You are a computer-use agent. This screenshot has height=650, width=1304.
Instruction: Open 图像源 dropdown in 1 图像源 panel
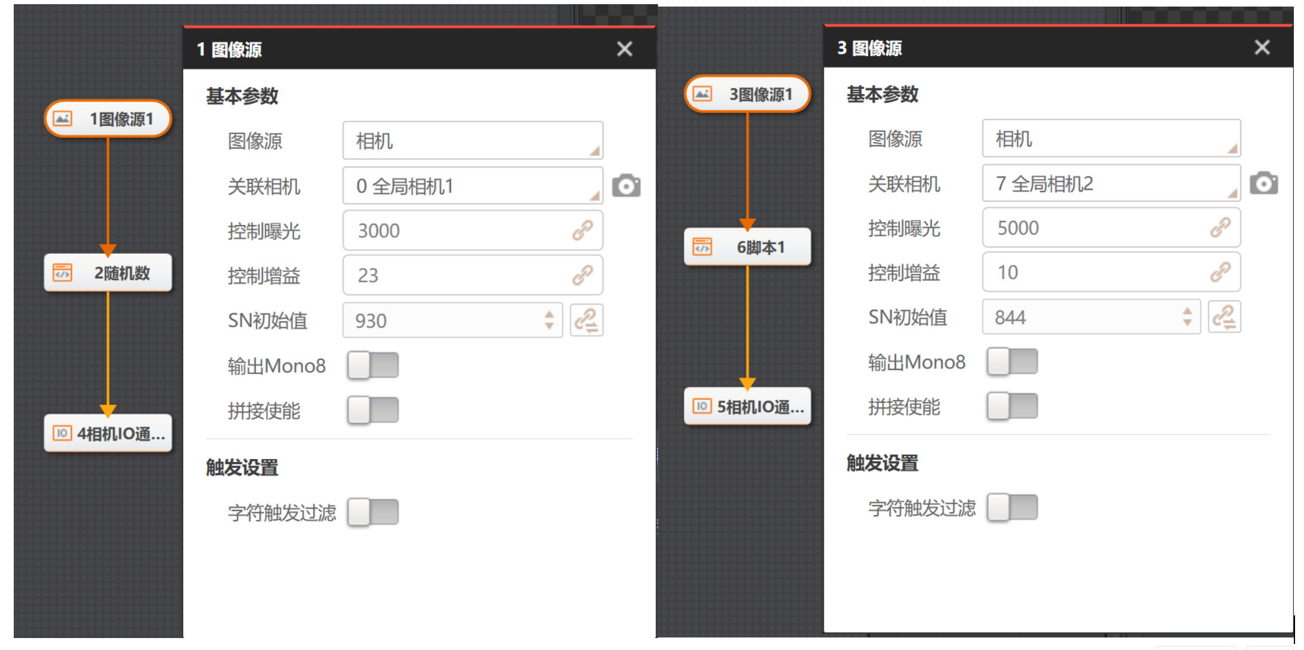click(x=472, y=141)
